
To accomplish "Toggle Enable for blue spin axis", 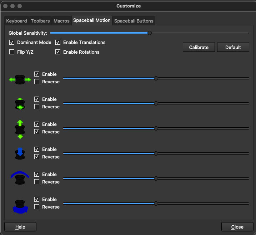I will [37, 199].
